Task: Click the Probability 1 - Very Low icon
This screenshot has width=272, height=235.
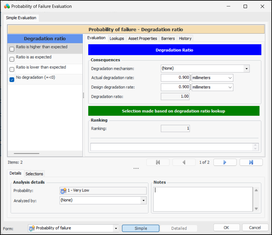Action: coord(63,191)
